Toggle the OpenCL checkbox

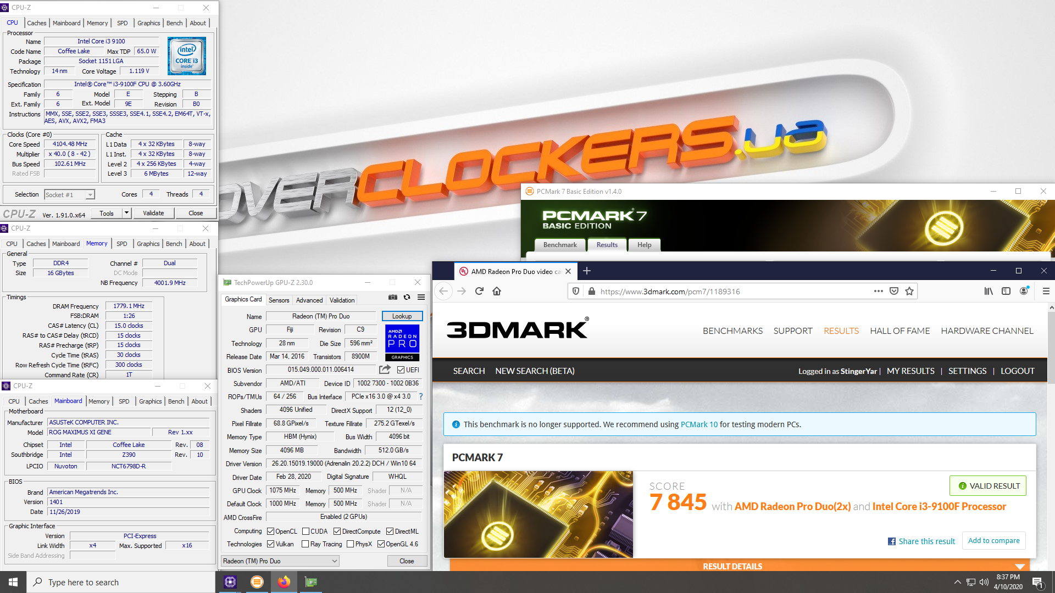pyautogui.click(x=270, y=531)
